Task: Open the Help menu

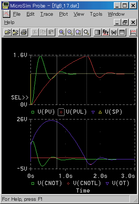Action: tap(9, 22)
